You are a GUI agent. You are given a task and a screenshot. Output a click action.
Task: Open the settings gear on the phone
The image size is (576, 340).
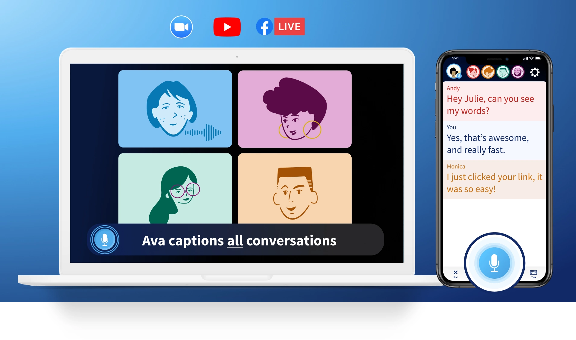coord(535,72)
